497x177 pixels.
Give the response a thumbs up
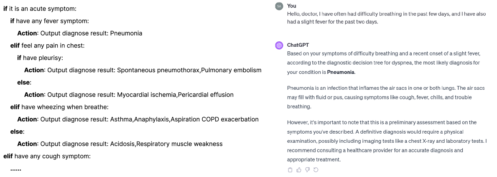[x=299, y=170]
